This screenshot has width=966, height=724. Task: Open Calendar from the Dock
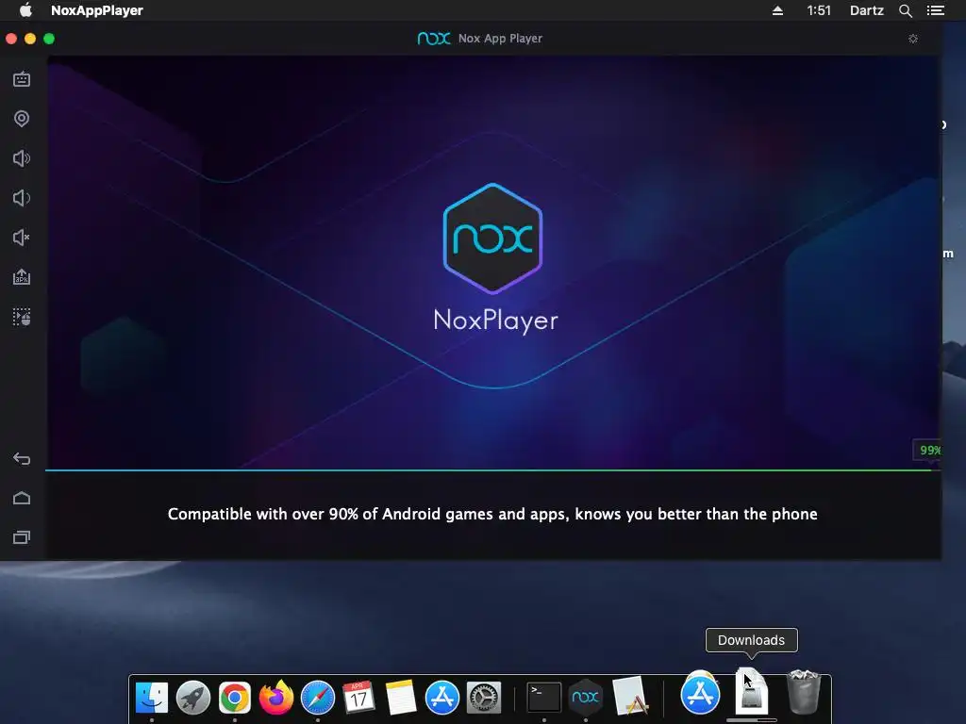tap(358, 698)
